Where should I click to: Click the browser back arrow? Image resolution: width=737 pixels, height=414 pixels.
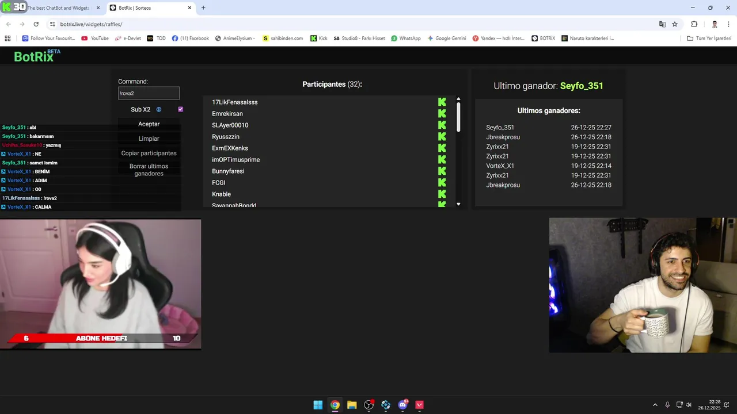[8, 24]
